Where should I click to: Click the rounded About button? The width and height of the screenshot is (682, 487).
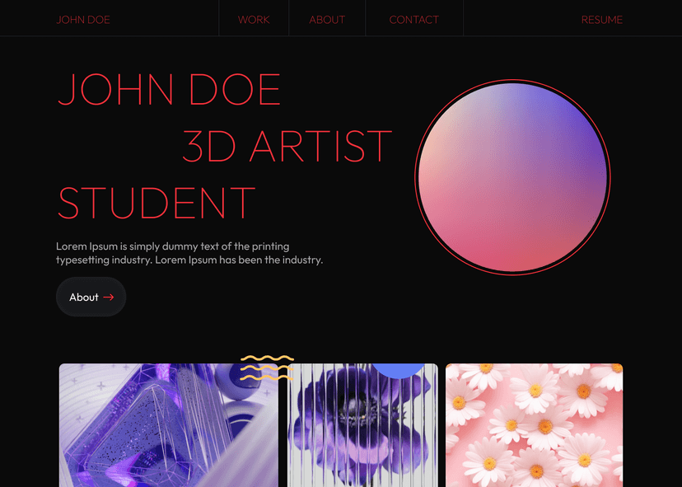coord(91,297)
